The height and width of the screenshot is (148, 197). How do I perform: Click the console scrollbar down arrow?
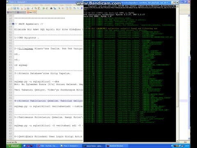(x=177, y=141)
